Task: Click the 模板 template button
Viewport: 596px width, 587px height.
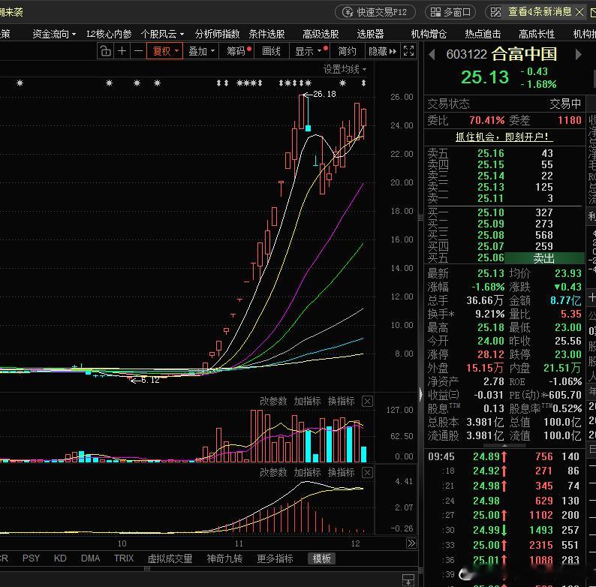Action: click(321, 558)
